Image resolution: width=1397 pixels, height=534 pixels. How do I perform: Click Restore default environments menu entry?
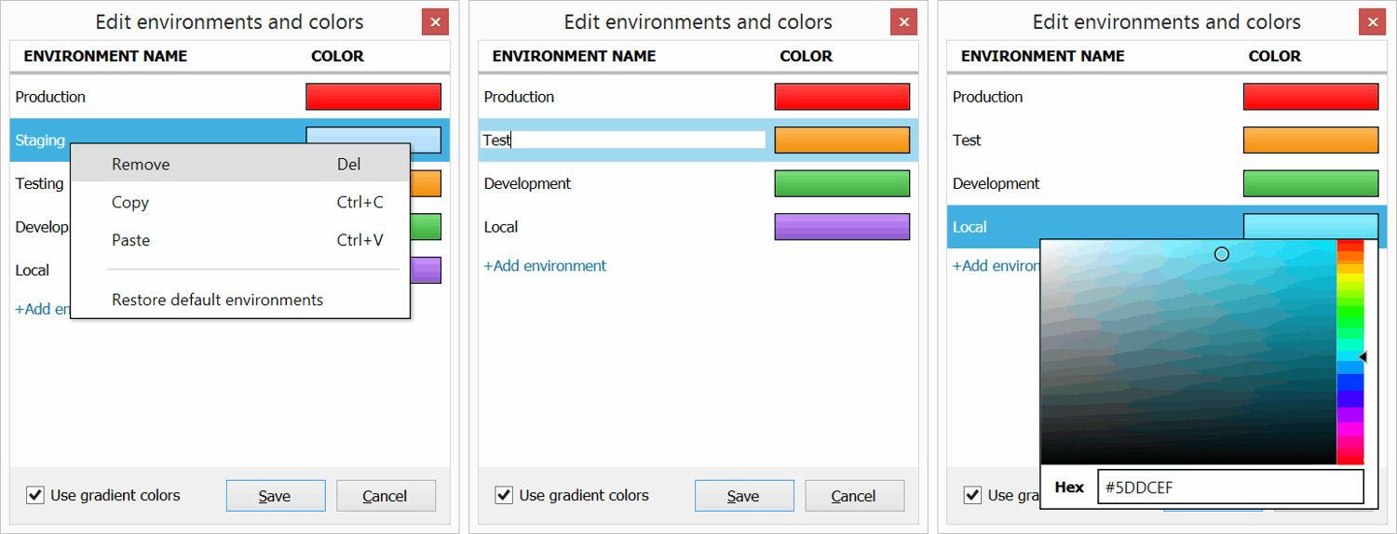[217, 300]
